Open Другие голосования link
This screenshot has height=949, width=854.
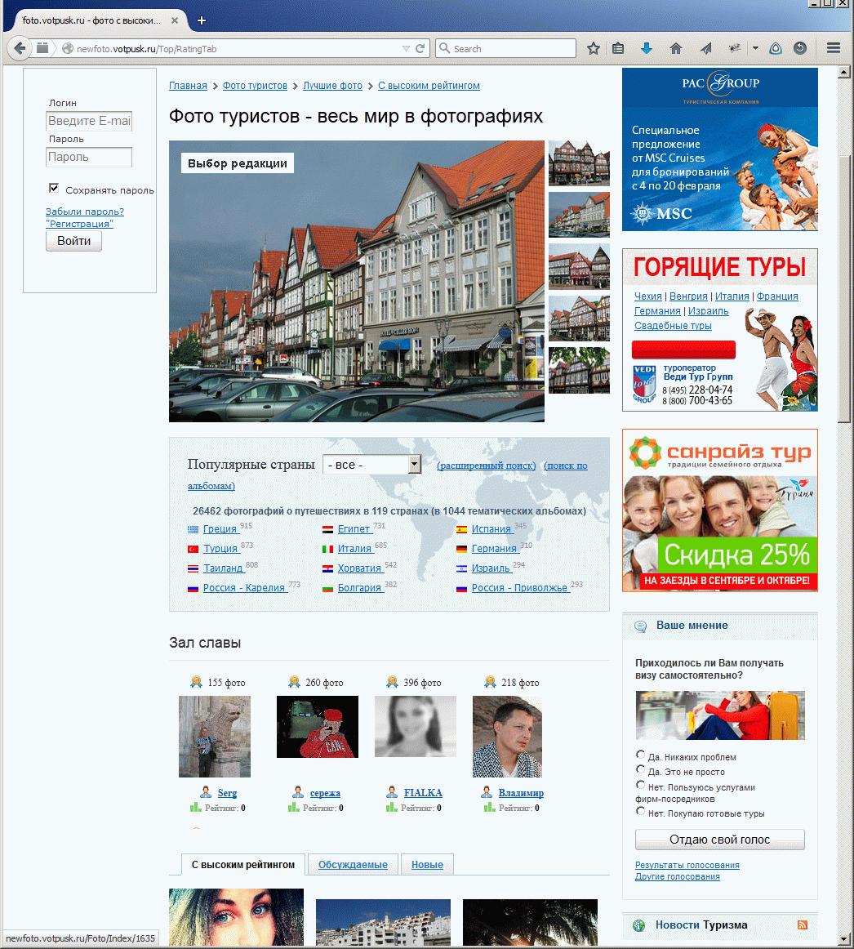[678, 877]
